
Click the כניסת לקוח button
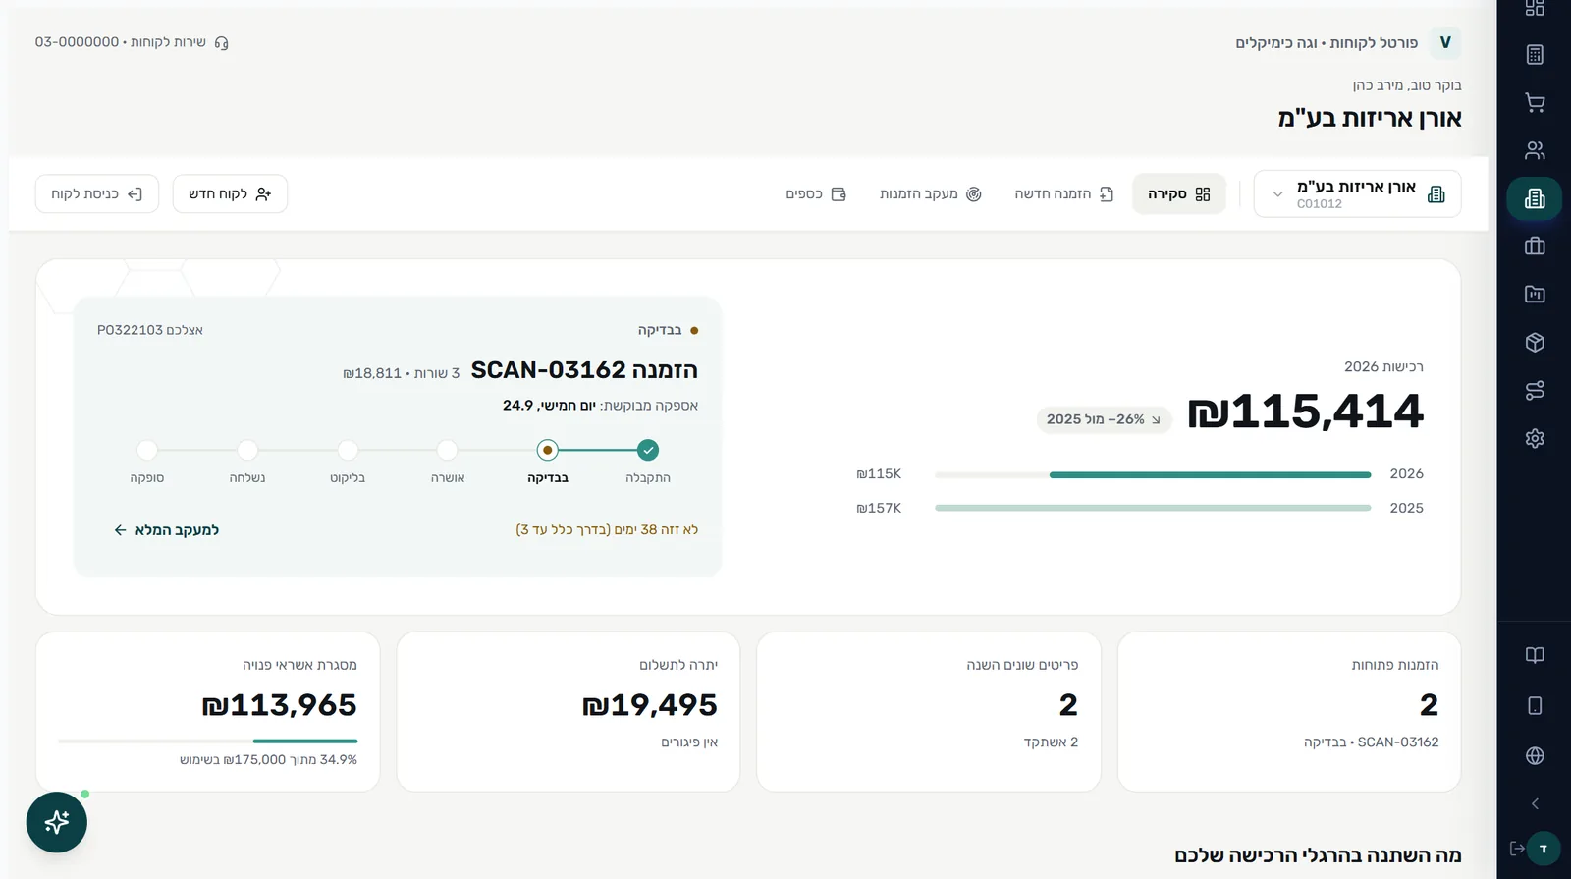pyautogui.click(x=96, y=193)
